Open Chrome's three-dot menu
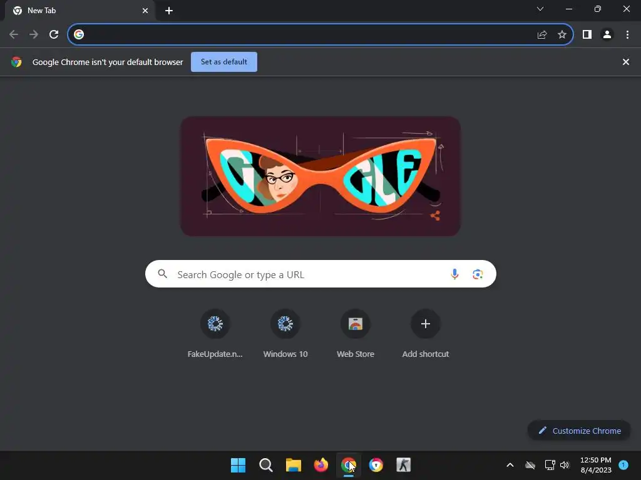 [x=627, y=35]
